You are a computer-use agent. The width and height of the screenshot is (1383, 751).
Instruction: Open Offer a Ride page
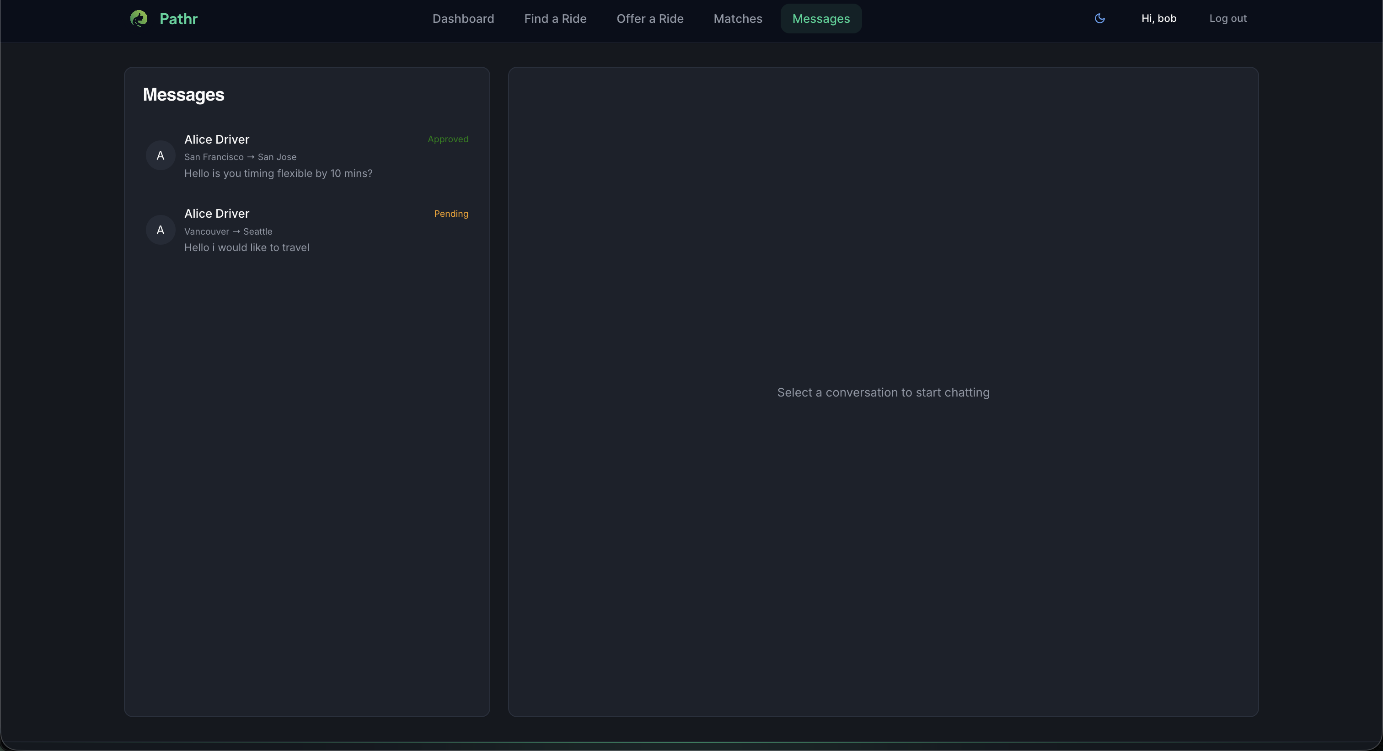[x=649, y=19]
